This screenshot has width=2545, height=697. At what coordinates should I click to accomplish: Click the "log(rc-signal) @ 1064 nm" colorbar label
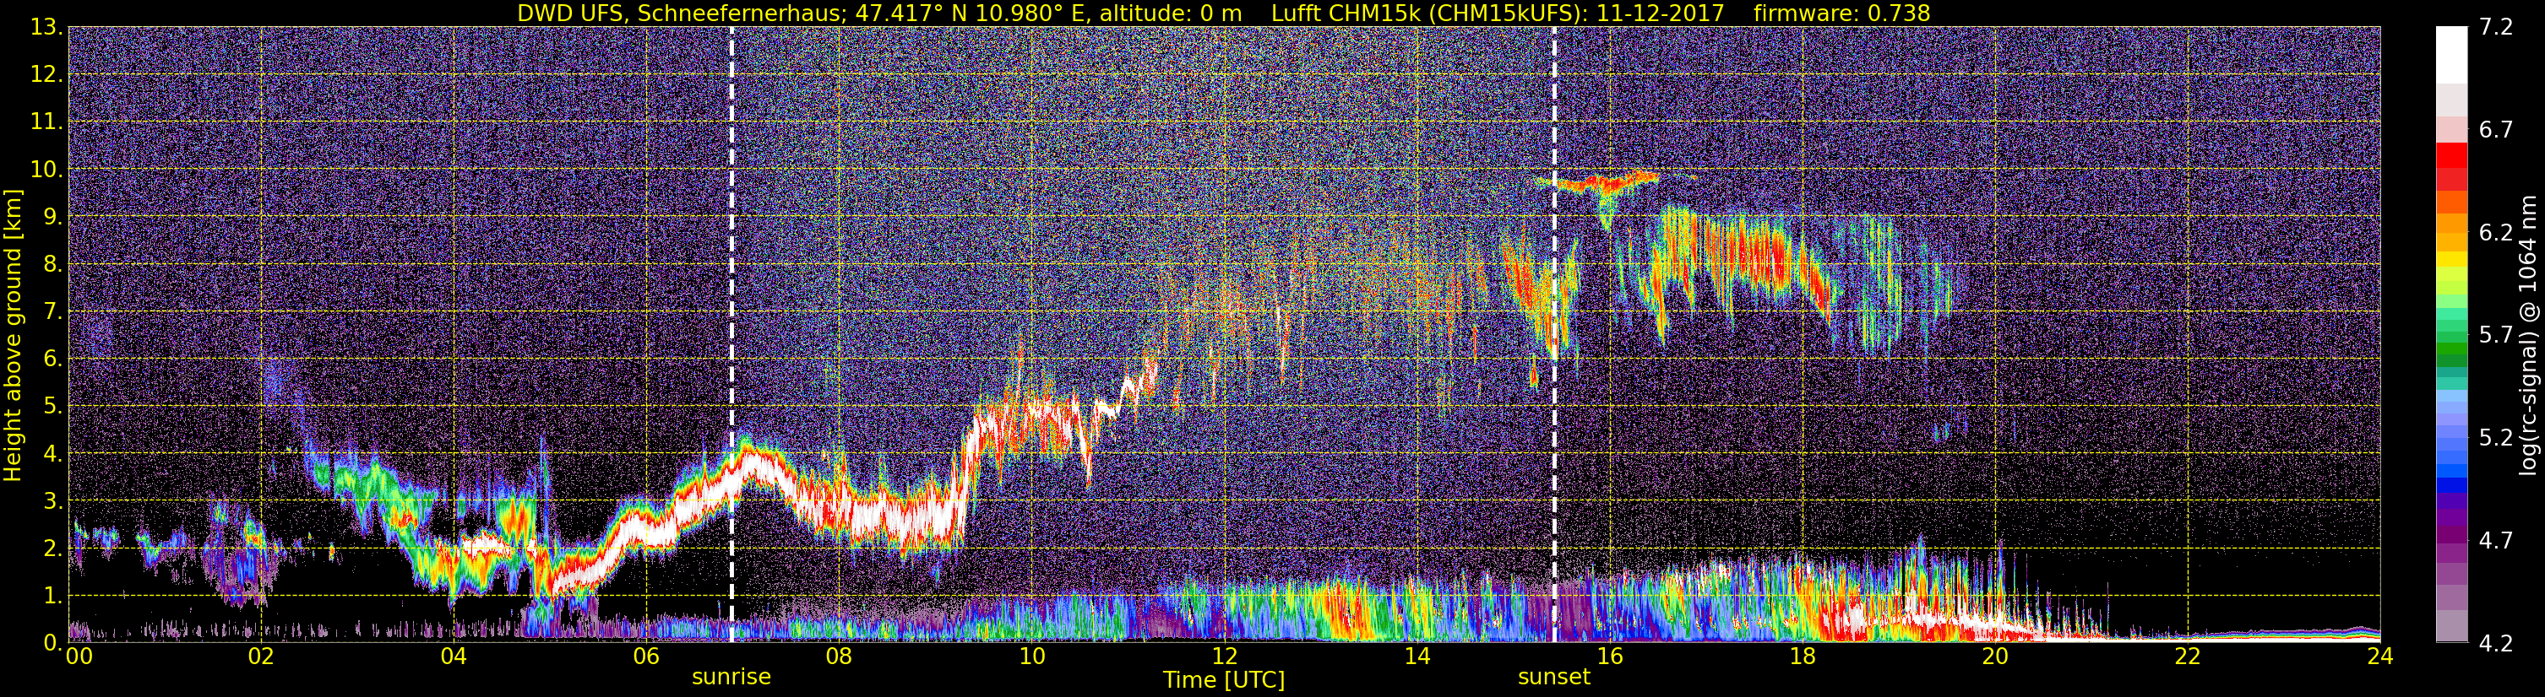pos(2529,335)
